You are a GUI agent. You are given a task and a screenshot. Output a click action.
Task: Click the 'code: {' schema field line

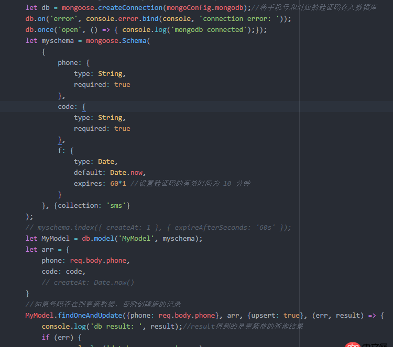(72, 107)
